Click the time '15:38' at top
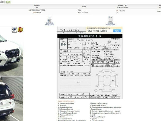161x121 pixels. pos(8,2)
